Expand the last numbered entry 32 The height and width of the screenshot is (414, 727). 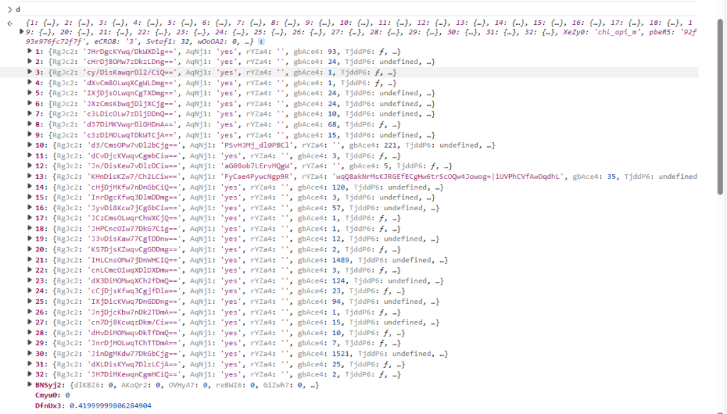[29, 374]
